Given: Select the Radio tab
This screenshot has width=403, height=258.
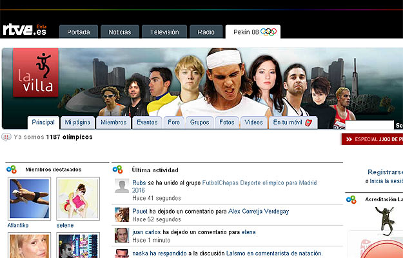Looking at the screenshot, I should (x=206, y=32).
